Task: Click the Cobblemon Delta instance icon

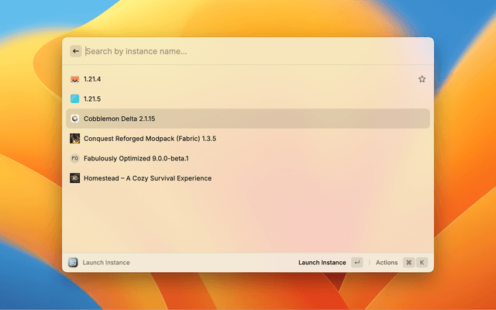Action: [x=74, y=119]
